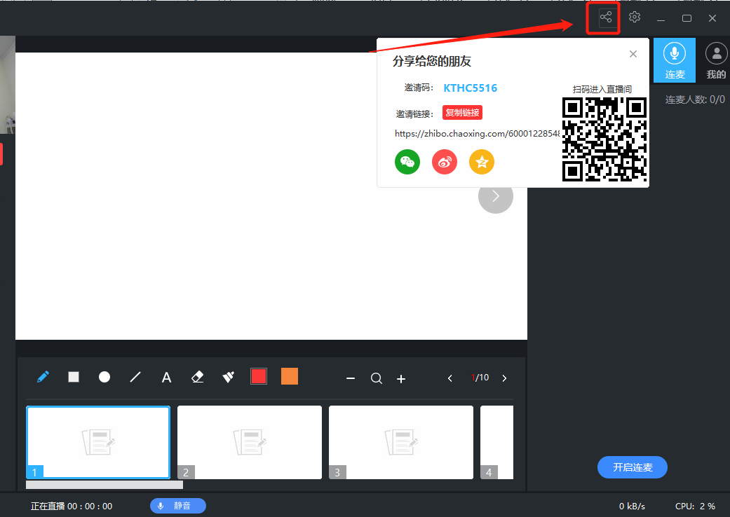730x517 pixels.
Task: Minimize the live window
Action: click(661, 19)
